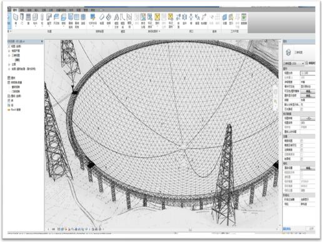322x242 pixels.
Task: Click the view scale input field
Action: point(308,73)
